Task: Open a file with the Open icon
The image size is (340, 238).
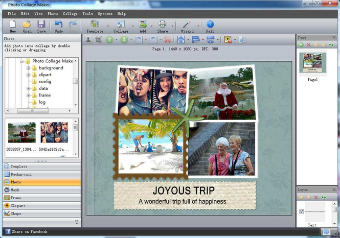Action: [27, 24]
